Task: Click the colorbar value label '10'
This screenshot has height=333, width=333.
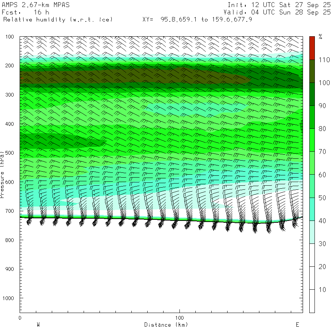Action: pyautogui.click(x=322, y=290)
